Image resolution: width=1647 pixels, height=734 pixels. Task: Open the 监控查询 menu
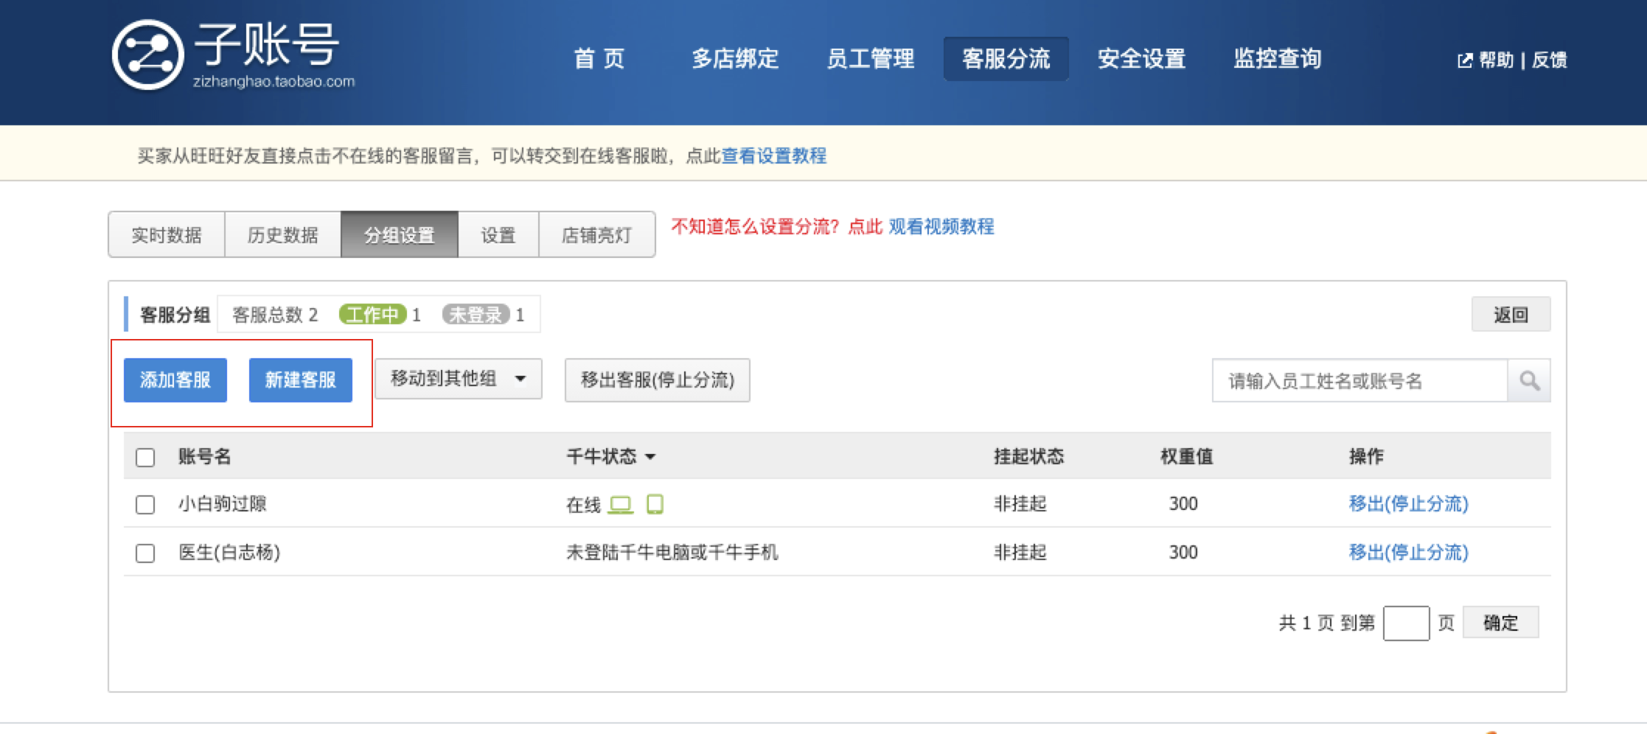coord(1278,58)
